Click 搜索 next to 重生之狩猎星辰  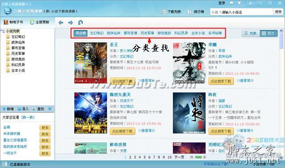(45, 140)
